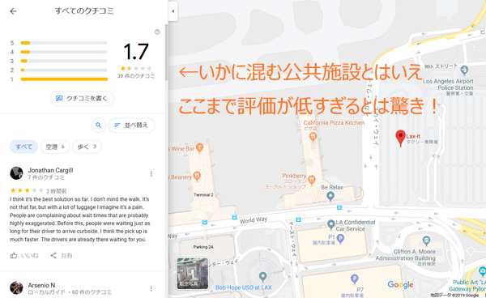Click Arsenio N profile avatar
Viewport: 486px width, 298px height.
click(16, 287)
